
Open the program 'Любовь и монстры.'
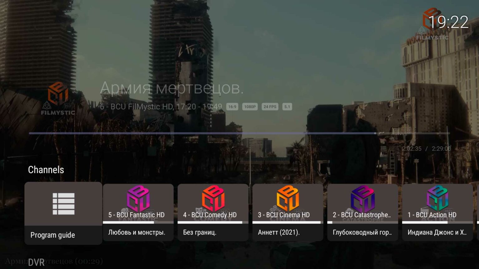click(x=137, y=232)
